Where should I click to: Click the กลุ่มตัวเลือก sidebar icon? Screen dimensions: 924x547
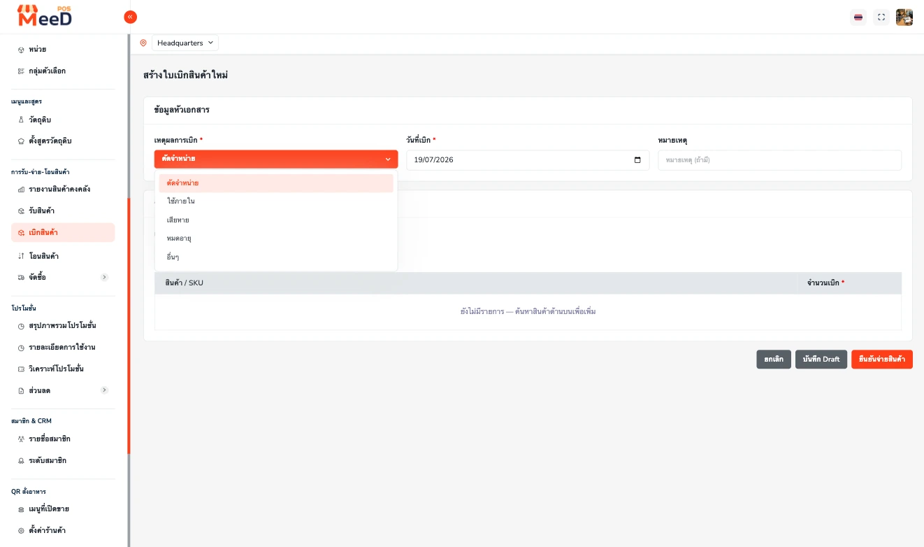click(21, 71)
